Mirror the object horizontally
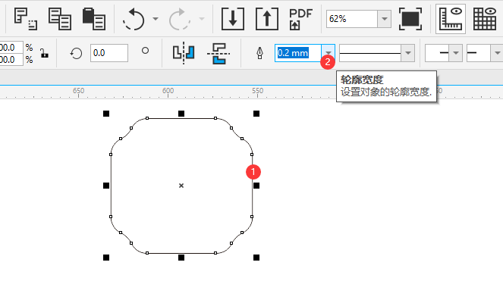This screenshot has width=503, height=303. pos(184,53)
